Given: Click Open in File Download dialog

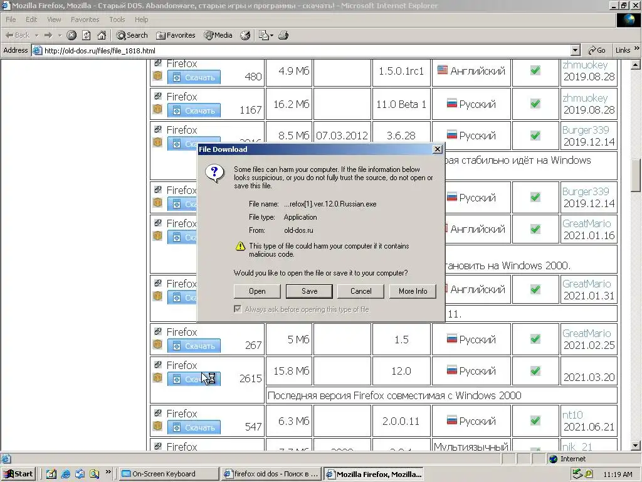Looking at the screenshot, I should pyautogui.click(x=257, y=291).
